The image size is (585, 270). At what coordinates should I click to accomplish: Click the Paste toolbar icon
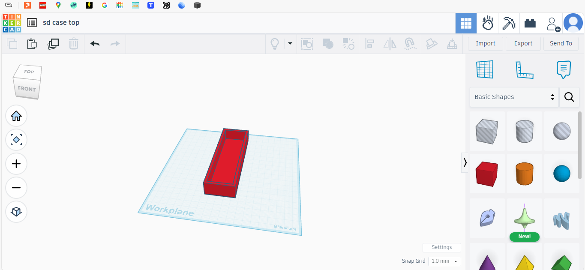point(32,43)
